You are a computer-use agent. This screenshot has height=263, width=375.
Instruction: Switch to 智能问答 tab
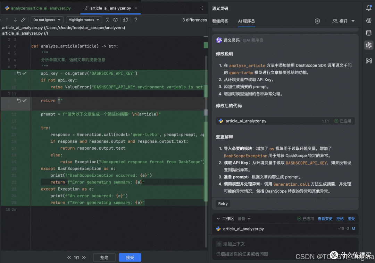[220, 21]
